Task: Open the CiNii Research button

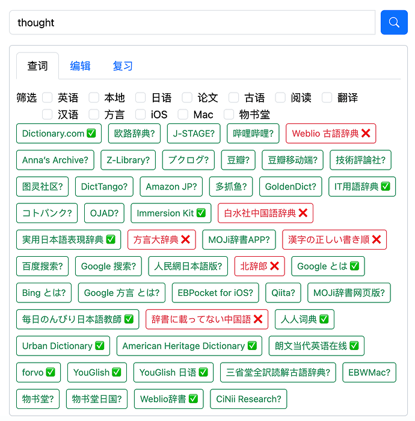Action: pyautogui.click(x=248, y=399)
